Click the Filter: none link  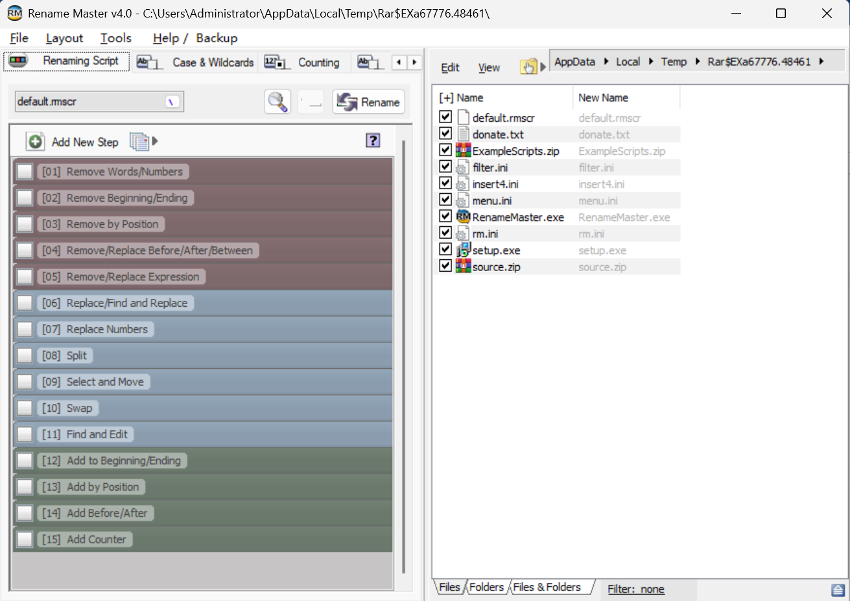[x=635, y=589]
